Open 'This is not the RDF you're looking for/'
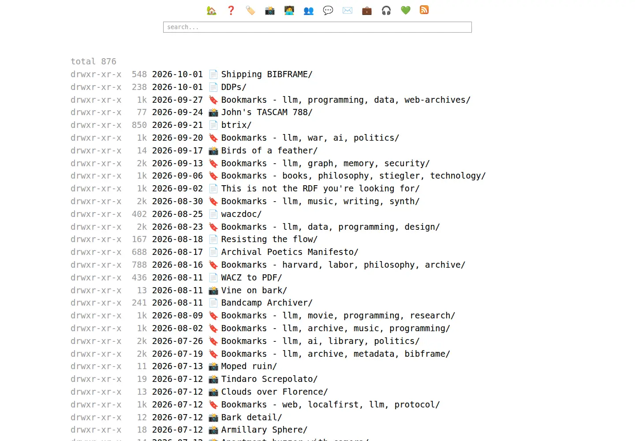Image resolution: width=635 pixels, height=441 pixels. tap(320, 188)
